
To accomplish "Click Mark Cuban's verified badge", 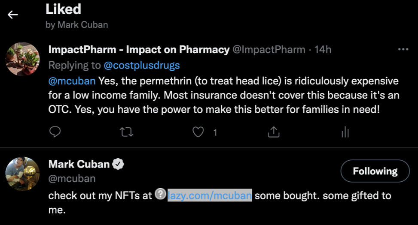I will click(118, 164).
